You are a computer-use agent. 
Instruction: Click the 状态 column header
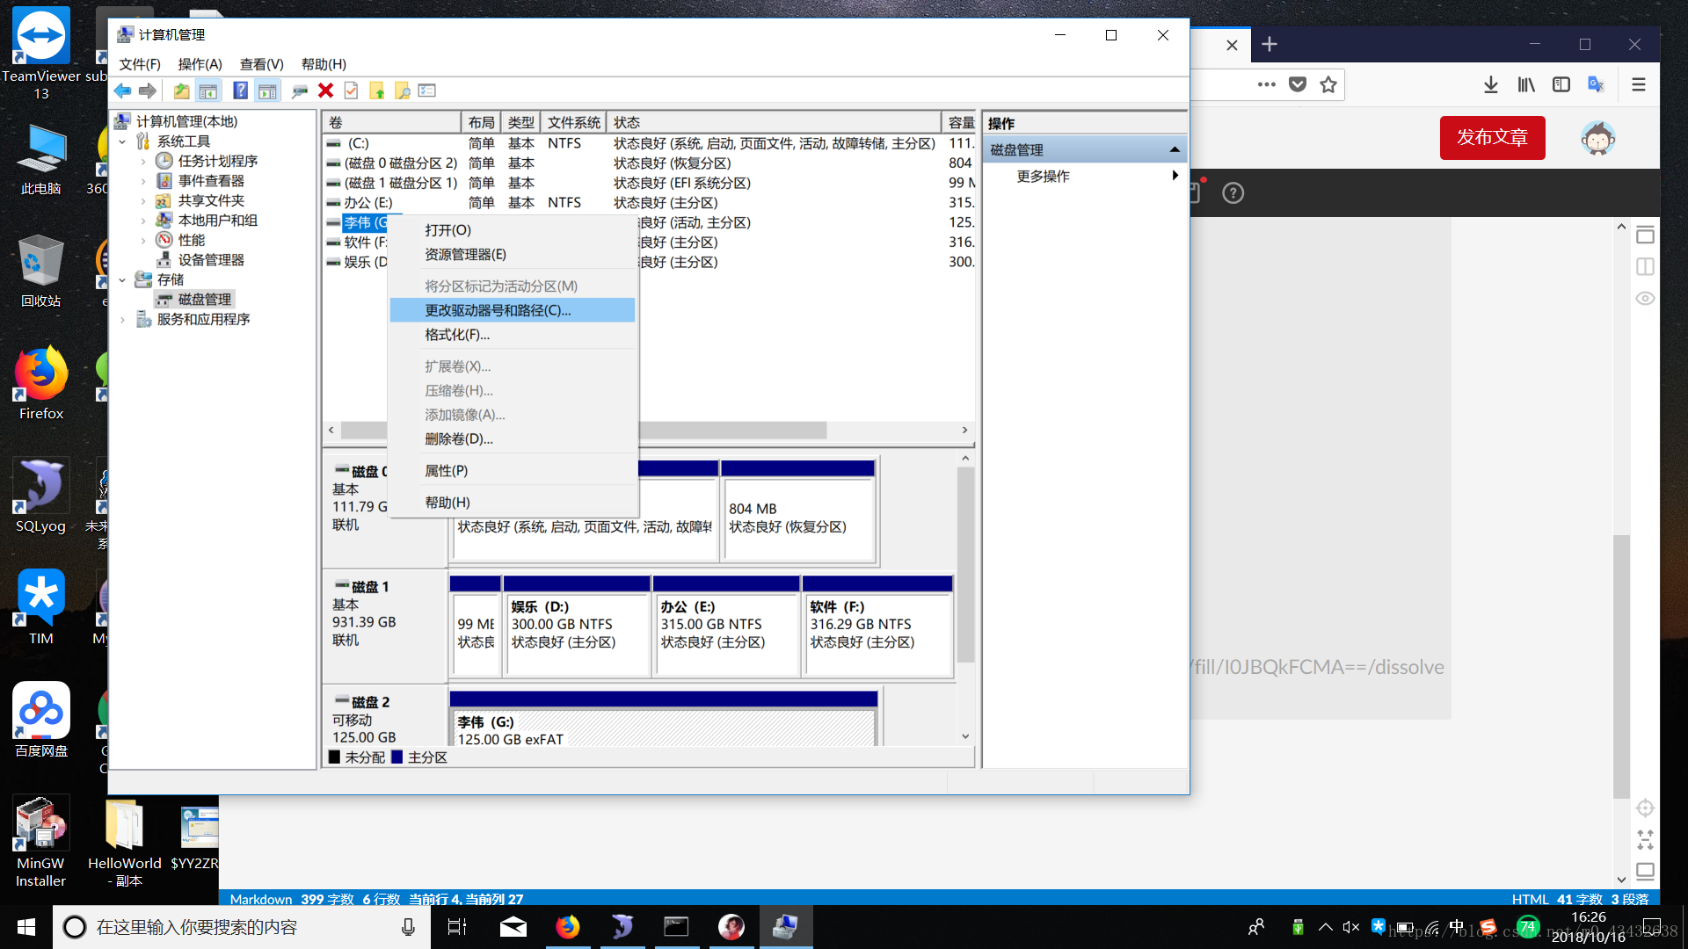775,122
